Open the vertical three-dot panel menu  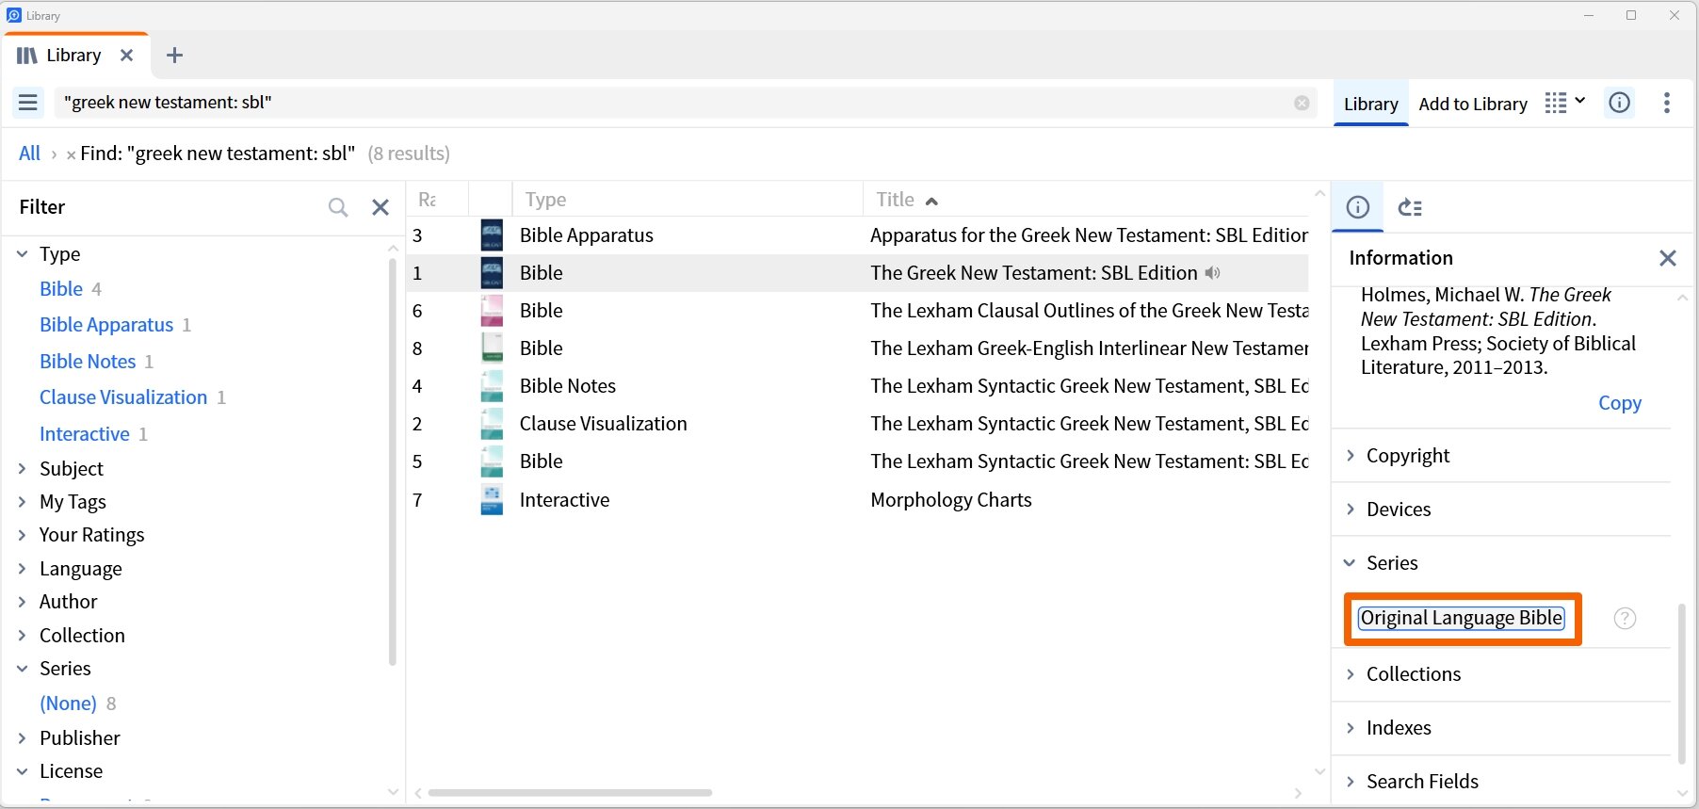coord(1667,103)
